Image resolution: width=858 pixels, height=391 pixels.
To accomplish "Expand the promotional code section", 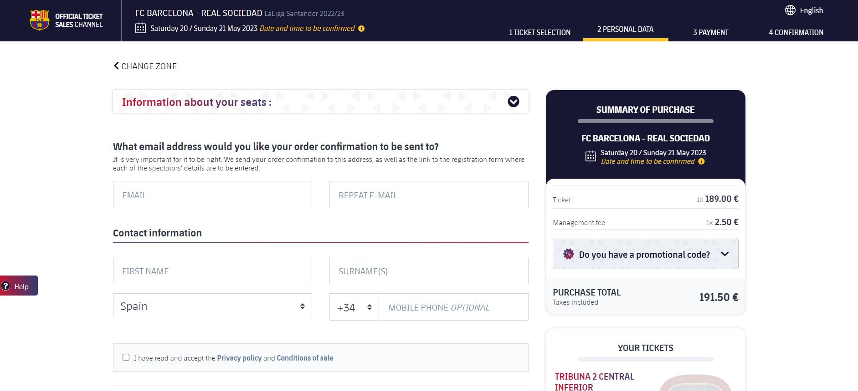I will pyautogui.click(x=724, y=254).
